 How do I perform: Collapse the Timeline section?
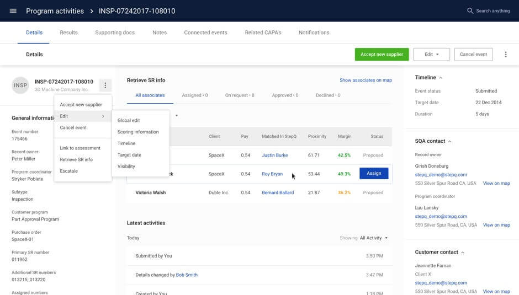(440, 78)
